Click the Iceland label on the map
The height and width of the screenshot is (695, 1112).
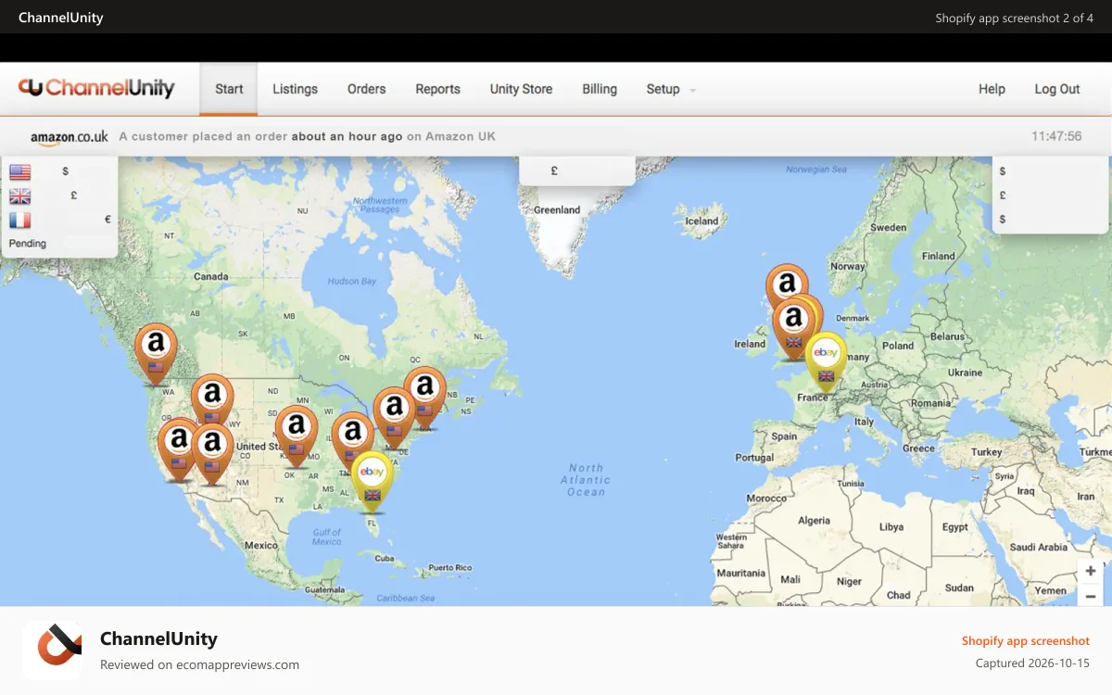(x=701, y=221)
